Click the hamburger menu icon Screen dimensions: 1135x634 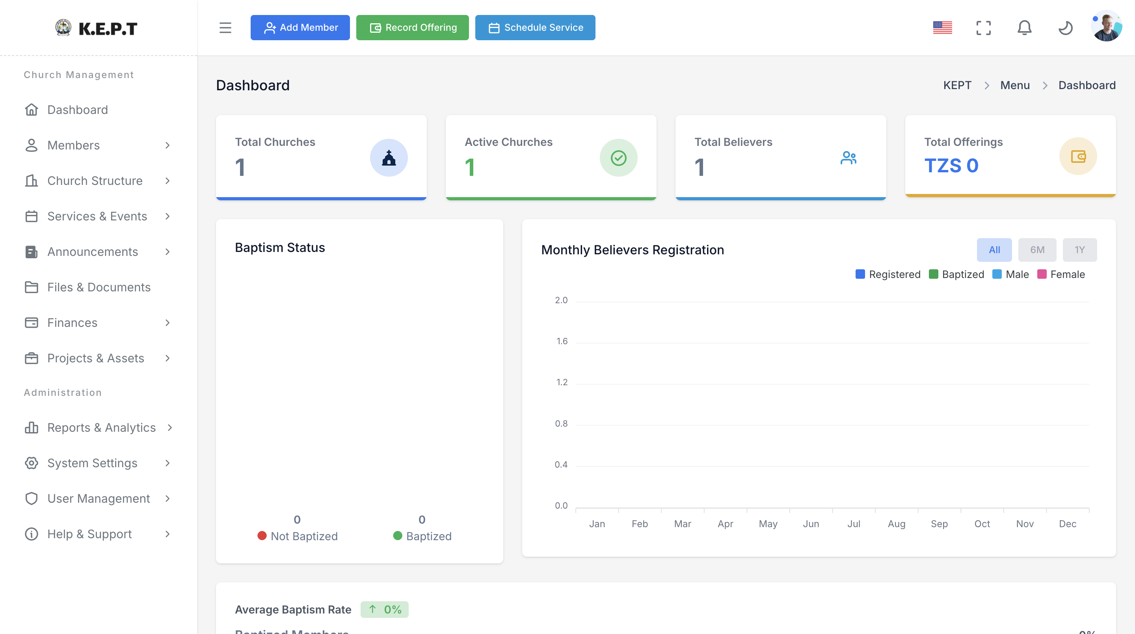coord(225,27)
